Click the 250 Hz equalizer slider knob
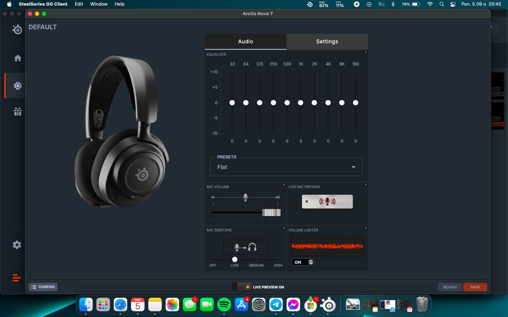This screenshot has width=508, height=317. pos(273,103)
